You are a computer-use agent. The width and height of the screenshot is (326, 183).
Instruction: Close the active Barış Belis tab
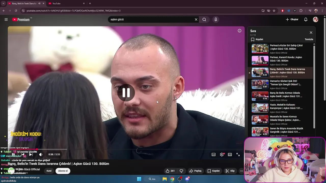tap(43, 4)
